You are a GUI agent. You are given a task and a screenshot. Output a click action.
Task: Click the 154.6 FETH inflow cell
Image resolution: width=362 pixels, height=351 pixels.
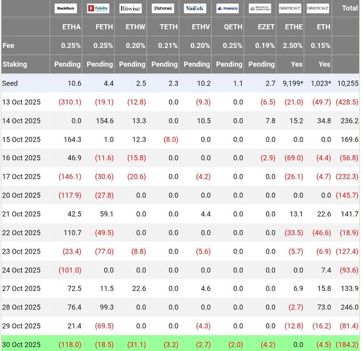[103, 121]
